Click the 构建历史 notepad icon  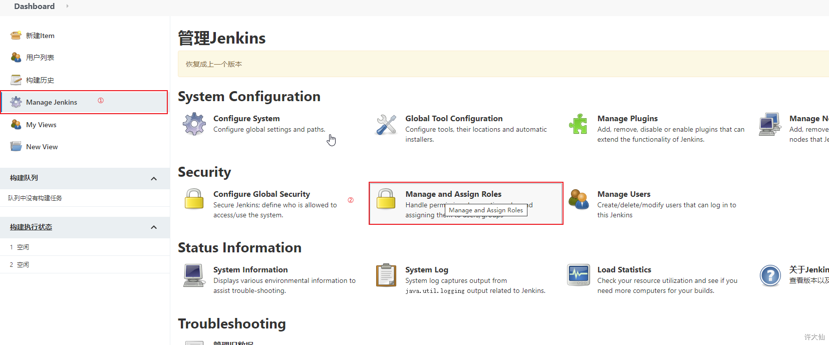[x=16, y=80]
